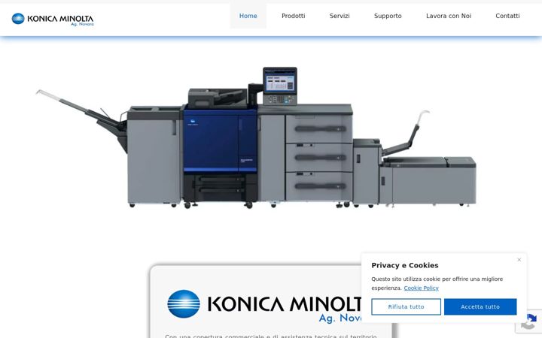Click the production printer hero image
Screen dimensions: 542x338
pyautogui.click(x=256, y=137)
